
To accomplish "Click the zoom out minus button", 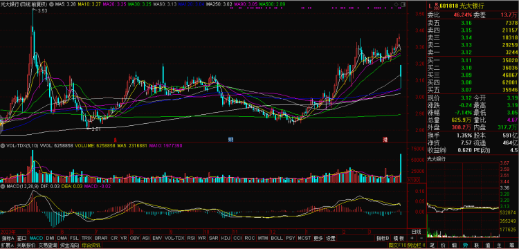I will pos(421,239).
